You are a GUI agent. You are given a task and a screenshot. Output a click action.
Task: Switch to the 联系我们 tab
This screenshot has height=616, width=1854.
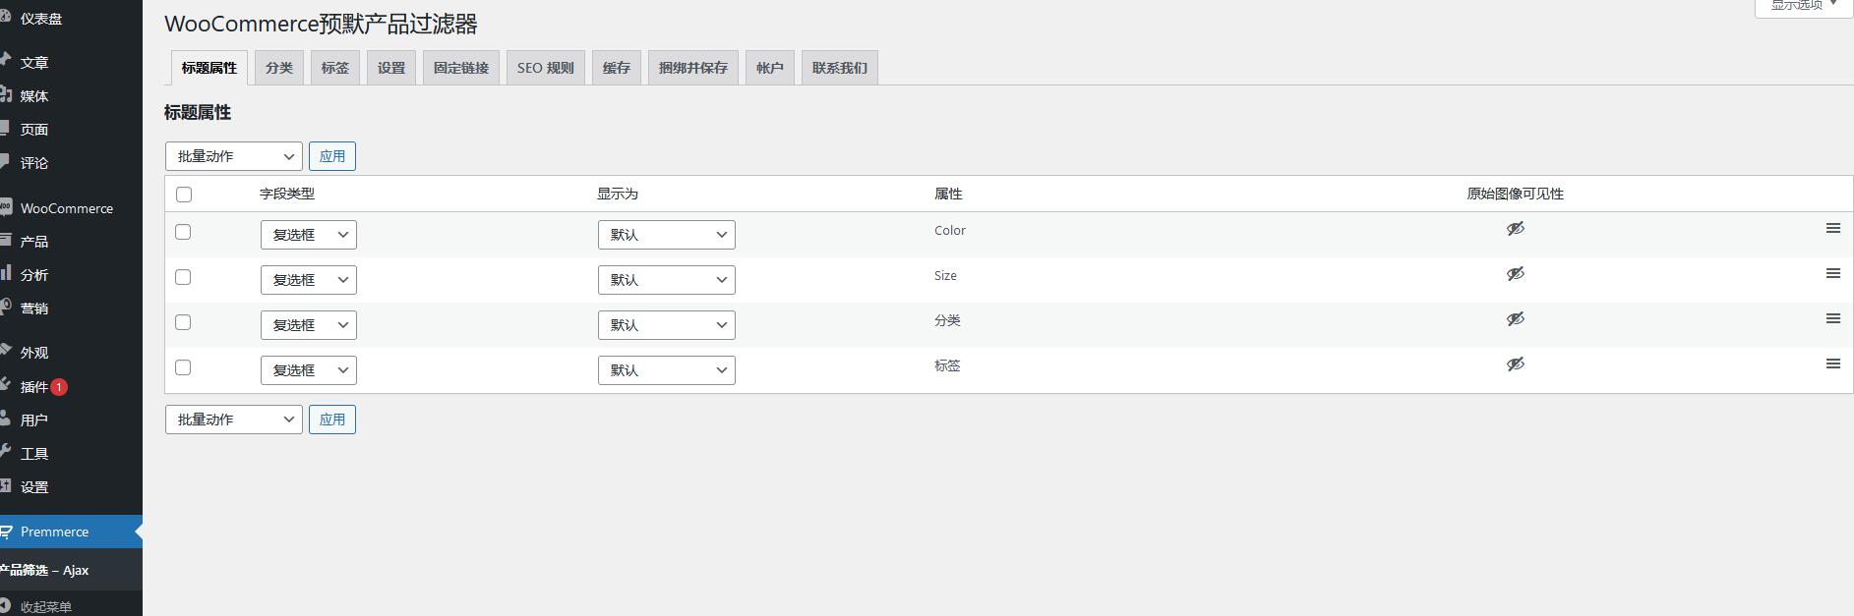(840, 68)
